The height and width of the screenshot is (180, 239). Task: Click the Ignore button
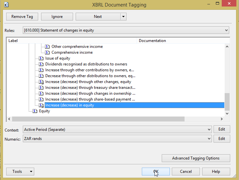click(57, 17)
